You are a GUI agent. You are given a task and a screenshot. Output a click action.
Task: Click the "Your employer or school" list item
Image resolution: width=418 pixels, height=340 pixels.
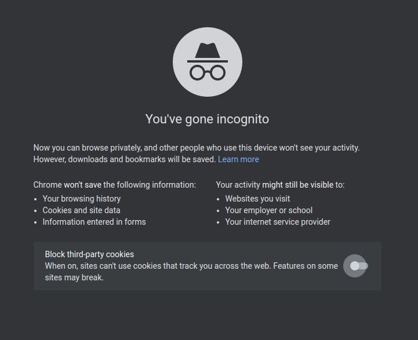click(x=268, y=210)
